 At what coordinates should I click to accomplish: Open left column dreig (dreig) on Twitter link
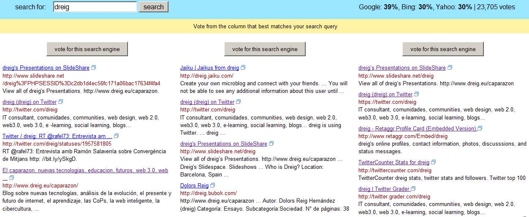[x=30, y=102]
